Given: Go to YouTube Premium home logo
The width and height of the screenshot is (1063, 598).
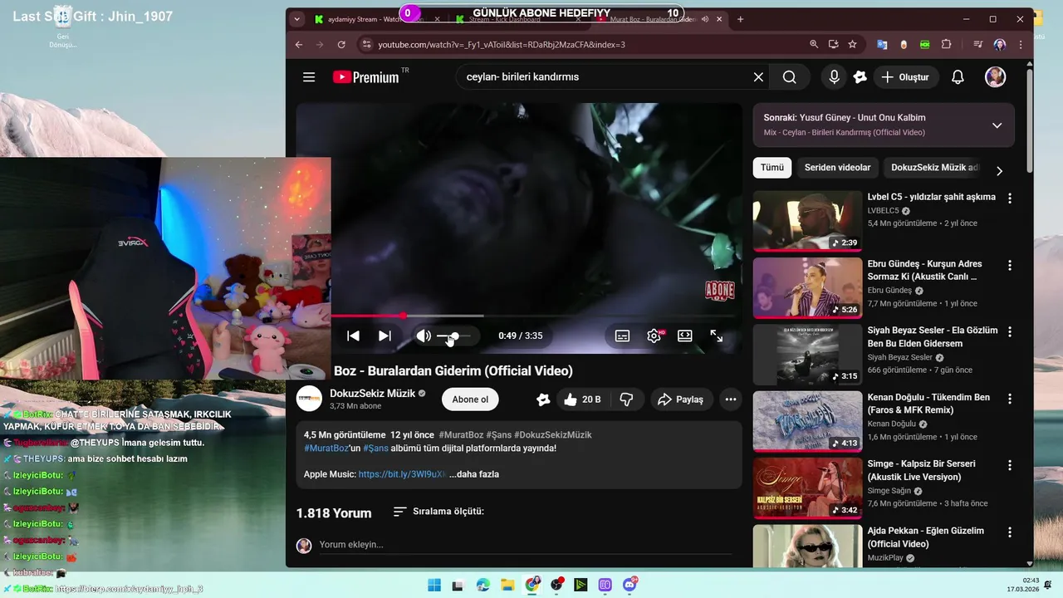Looking at the screenshot, I should 366,77.
